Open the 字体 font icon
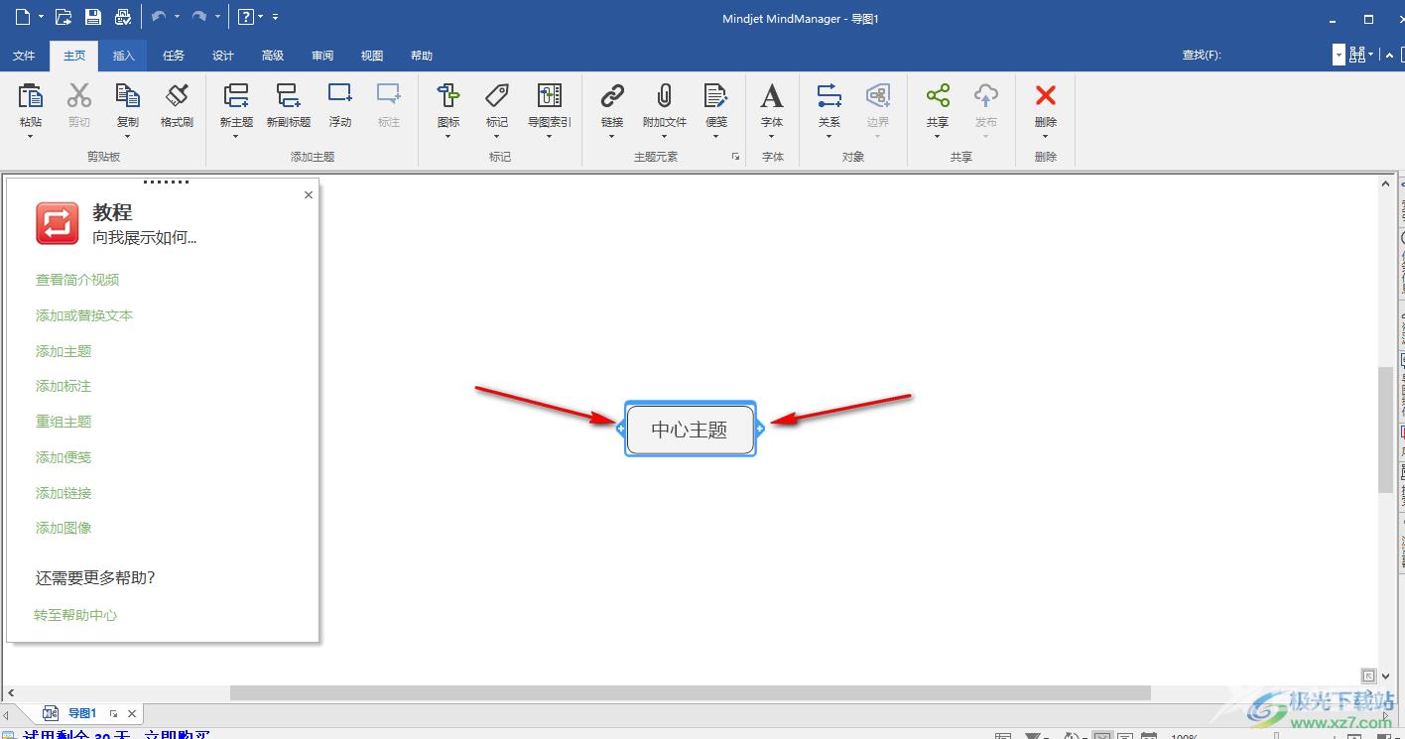 [x=772, y=96]
